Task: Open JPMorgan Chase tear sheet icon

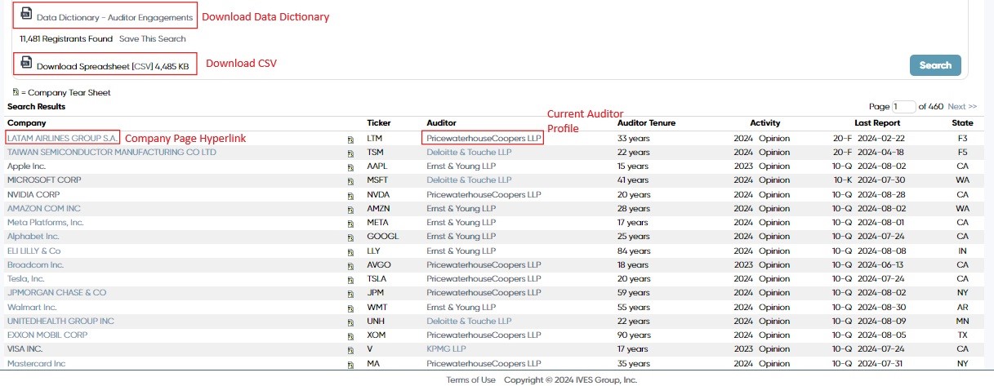Action: tap(350, 294)
